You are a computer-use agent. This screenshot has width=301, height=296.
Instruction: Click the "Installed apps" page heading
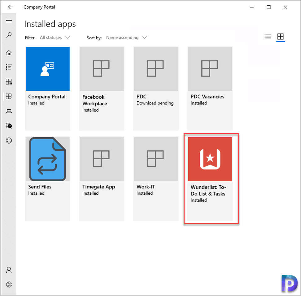coord(50,24)
